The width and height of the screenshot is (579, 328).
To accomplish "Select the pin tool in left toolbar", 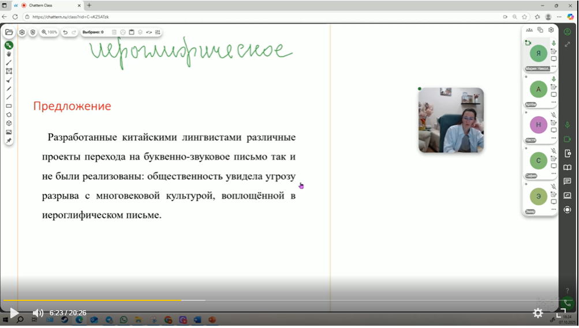I will tap(9, 141).
